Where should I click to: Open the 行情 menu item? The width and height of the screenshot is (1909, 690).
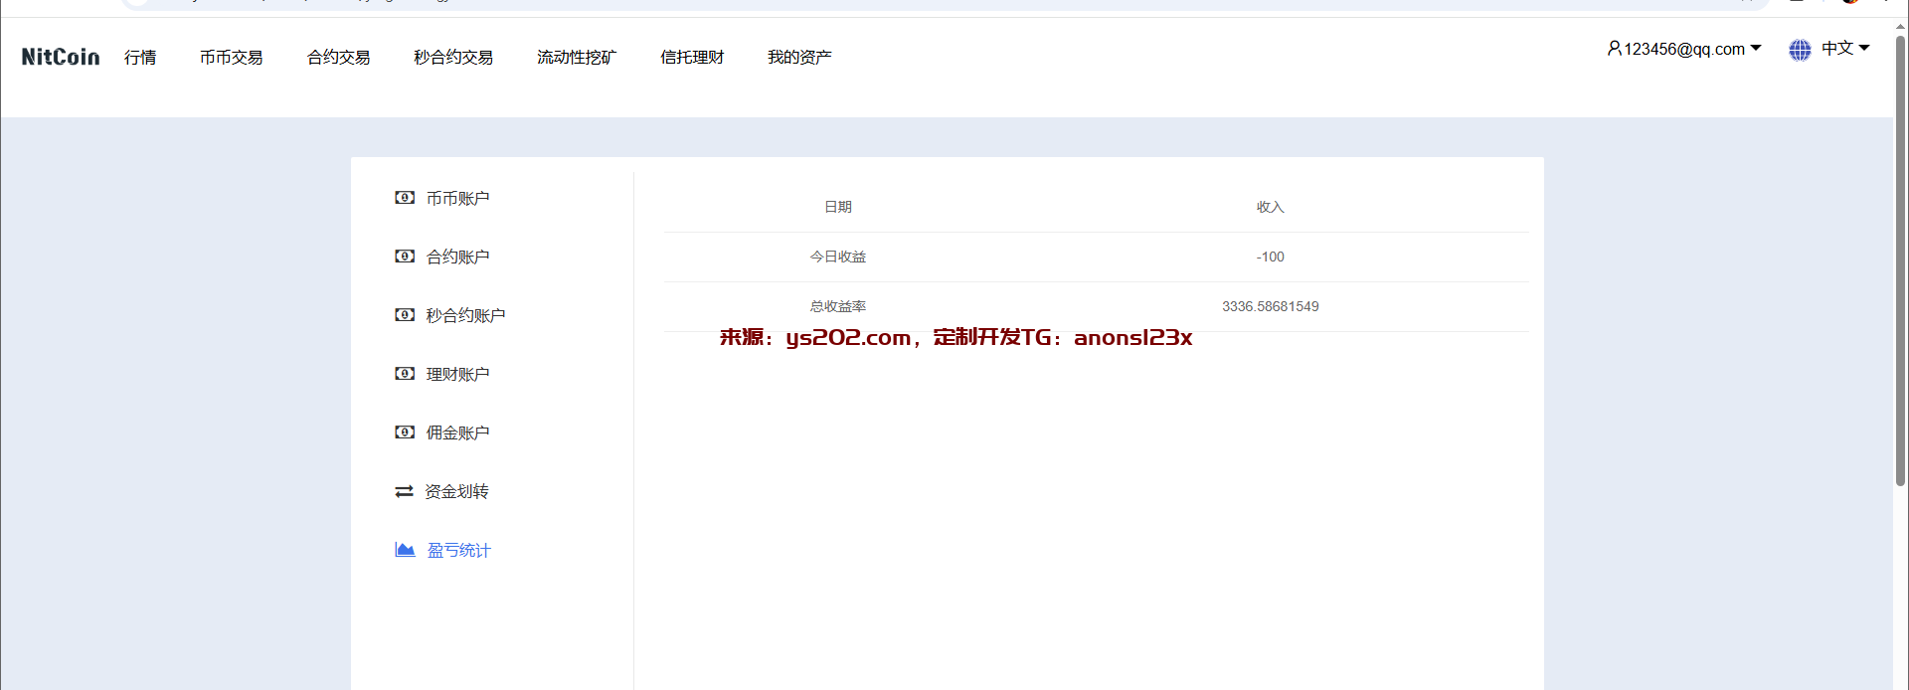tap(140, 58)
